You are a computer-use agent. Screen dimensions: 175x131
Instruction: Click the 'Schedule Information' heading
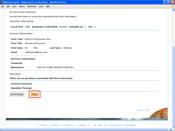click(22, 21)
